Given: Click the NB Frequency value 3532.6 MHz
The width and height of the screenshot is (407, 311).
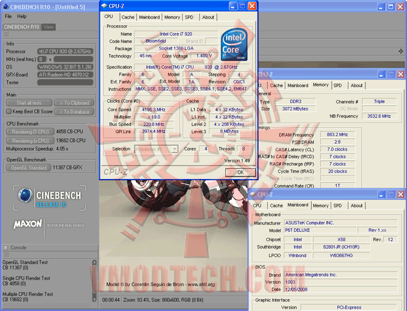Looking at the screenshot, I should tap(379, 116).
